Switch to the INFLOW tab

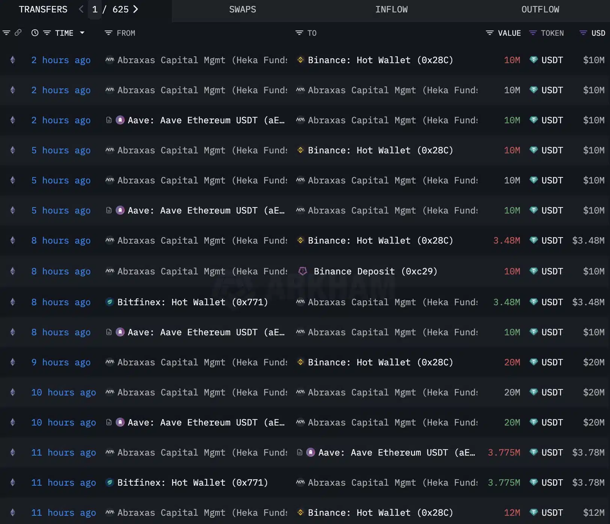[x=391, y=9]
